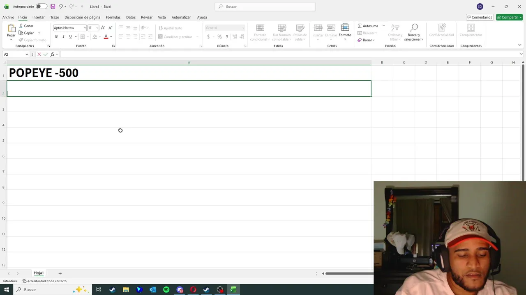
Task: Open Spotify from the taskbar
Action: (166, 290)
